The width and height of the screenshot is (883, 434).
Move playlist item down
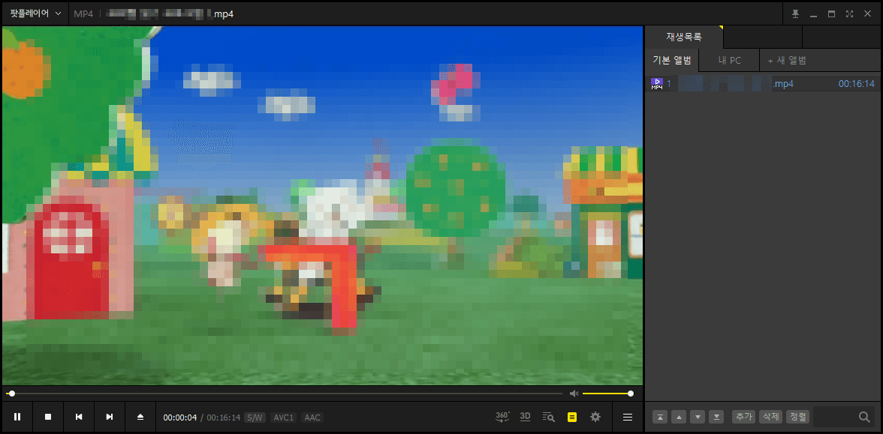tap(698, 417)
